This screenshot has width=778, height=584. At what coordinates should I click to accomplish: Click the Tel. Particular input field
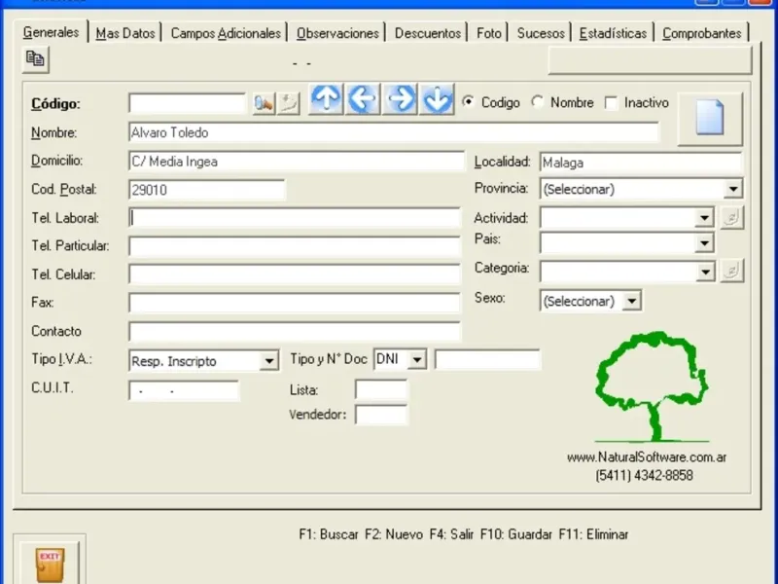[x=295, y=246]
